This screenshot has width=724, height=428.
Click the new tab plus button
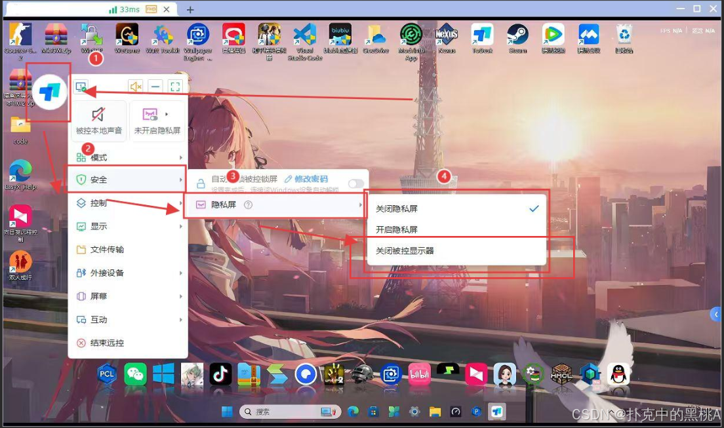(x=190, y=10)
